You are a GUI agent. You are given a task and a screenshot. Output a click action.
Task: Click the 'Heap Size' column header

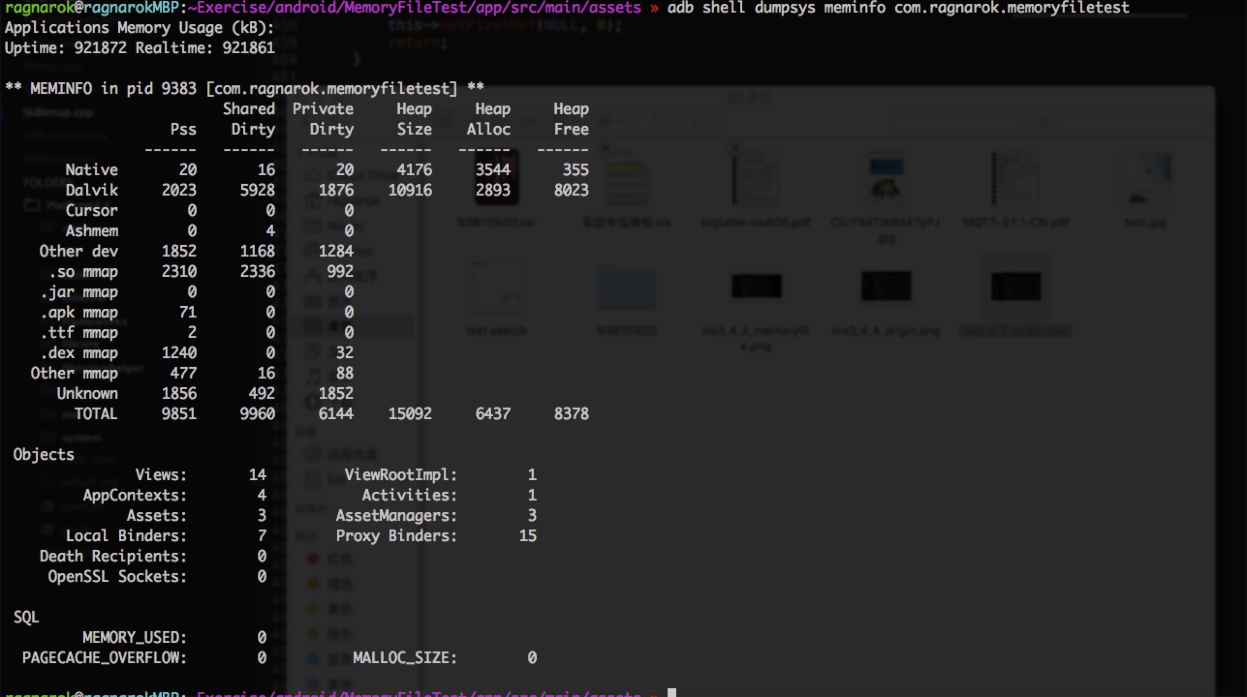click(x=414, y=119)
